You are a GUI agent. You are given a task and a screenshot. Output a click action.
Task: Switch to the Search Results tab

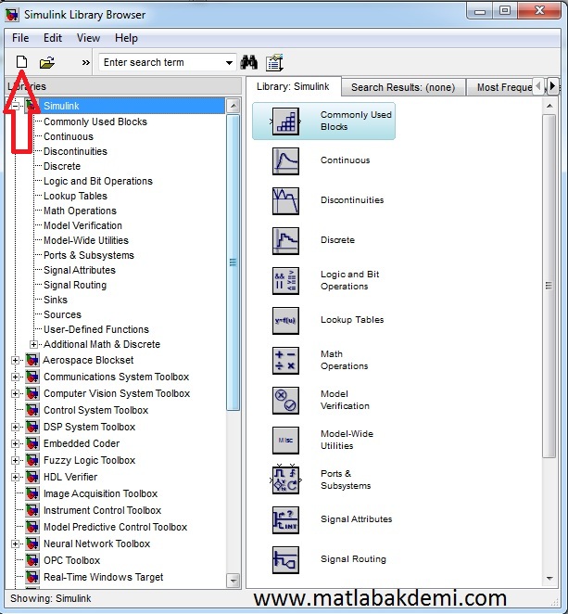pos(403,87)
